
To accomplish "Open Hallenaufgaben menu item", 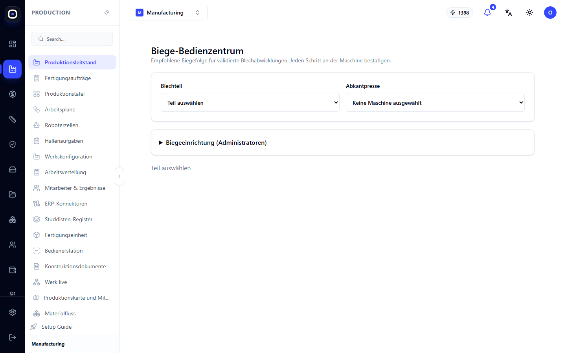I will (x=72, y=141).
